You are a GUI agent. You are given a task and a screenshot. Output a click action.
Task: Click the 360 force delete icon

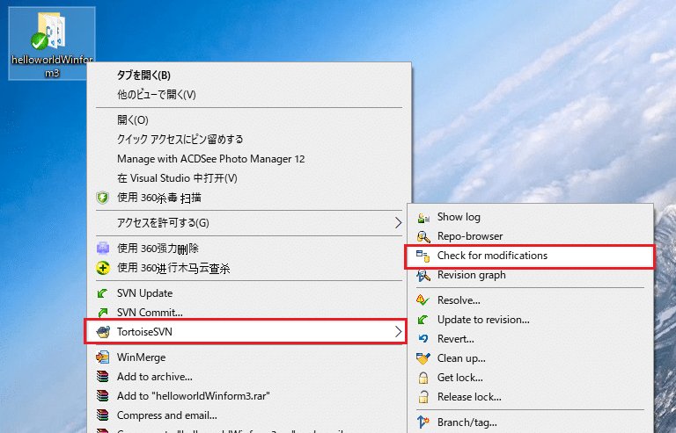103,248
